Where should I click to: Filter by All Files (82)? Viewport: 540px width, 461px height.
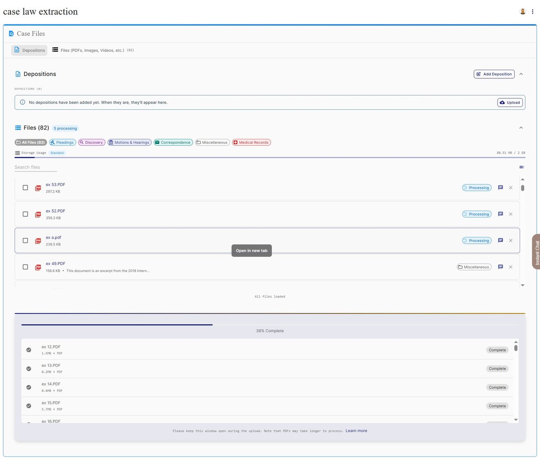[31, 143]
